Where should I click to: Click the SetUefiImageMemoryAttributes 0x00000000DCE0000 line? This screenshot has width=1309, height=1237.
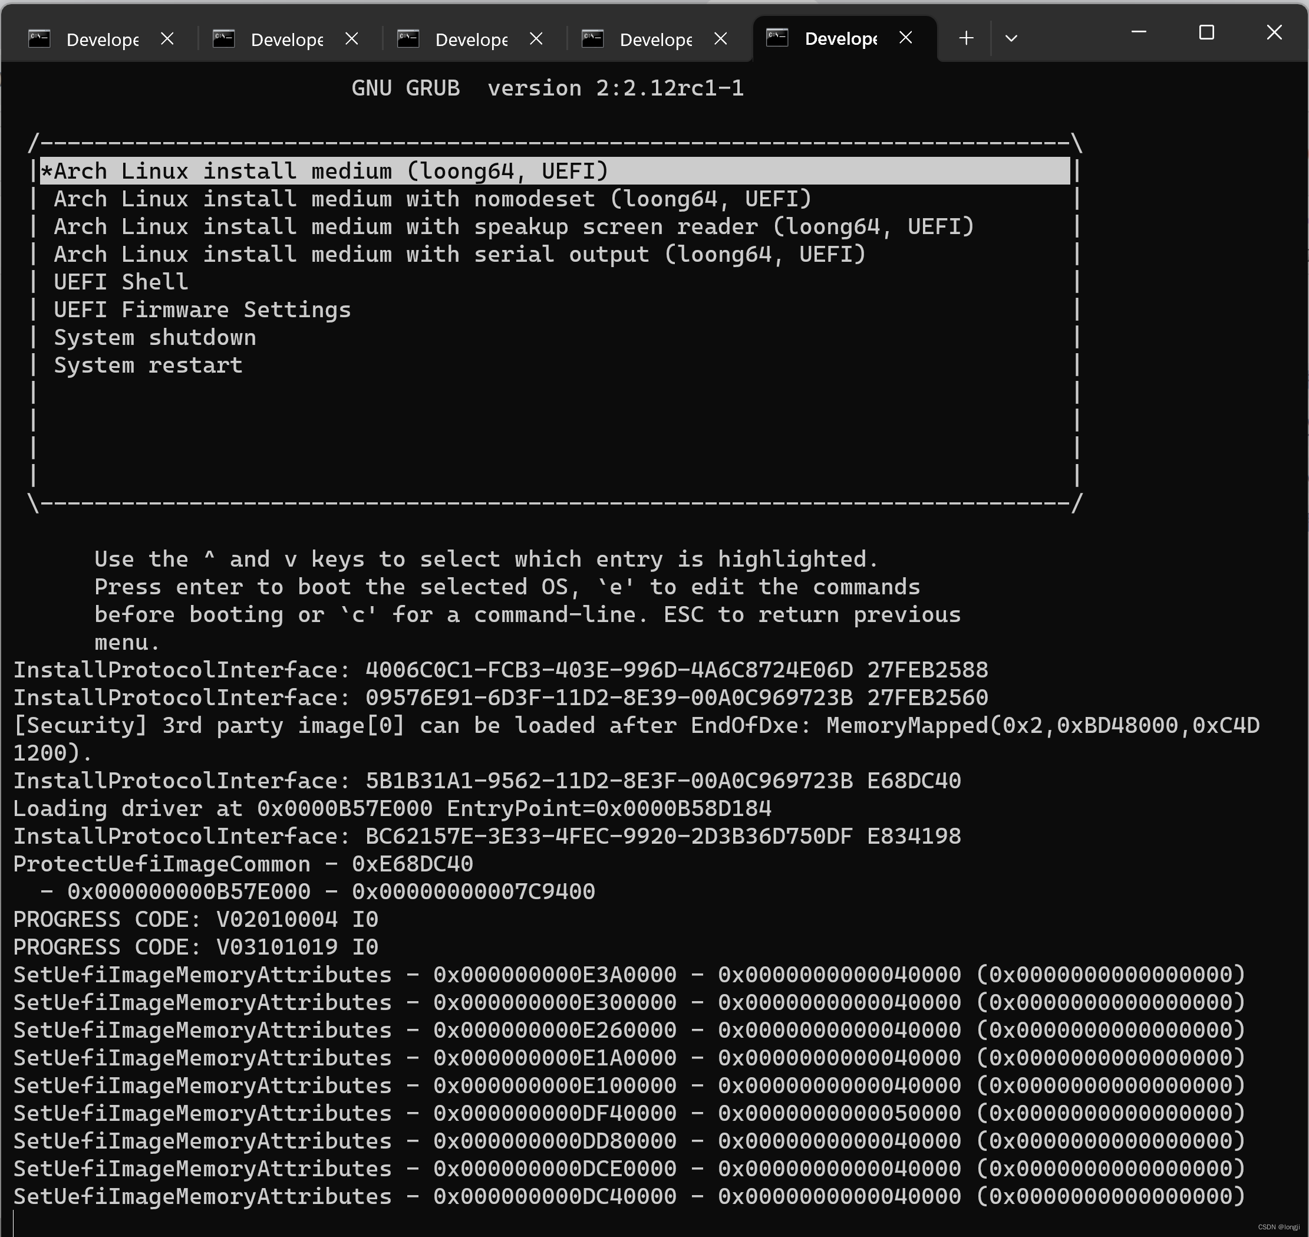629,1169
